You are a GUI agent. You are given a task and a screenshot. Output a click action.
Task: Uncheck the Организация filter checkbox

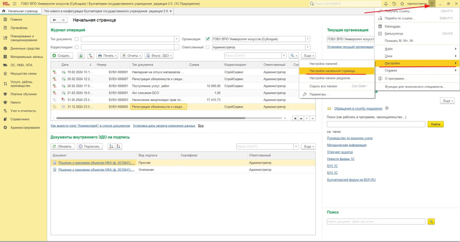coord(208,39)
